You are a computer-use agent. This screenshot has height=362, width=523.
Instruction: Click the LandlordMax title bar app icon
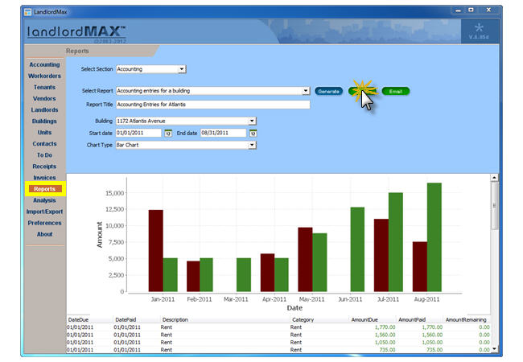point(27,12)
